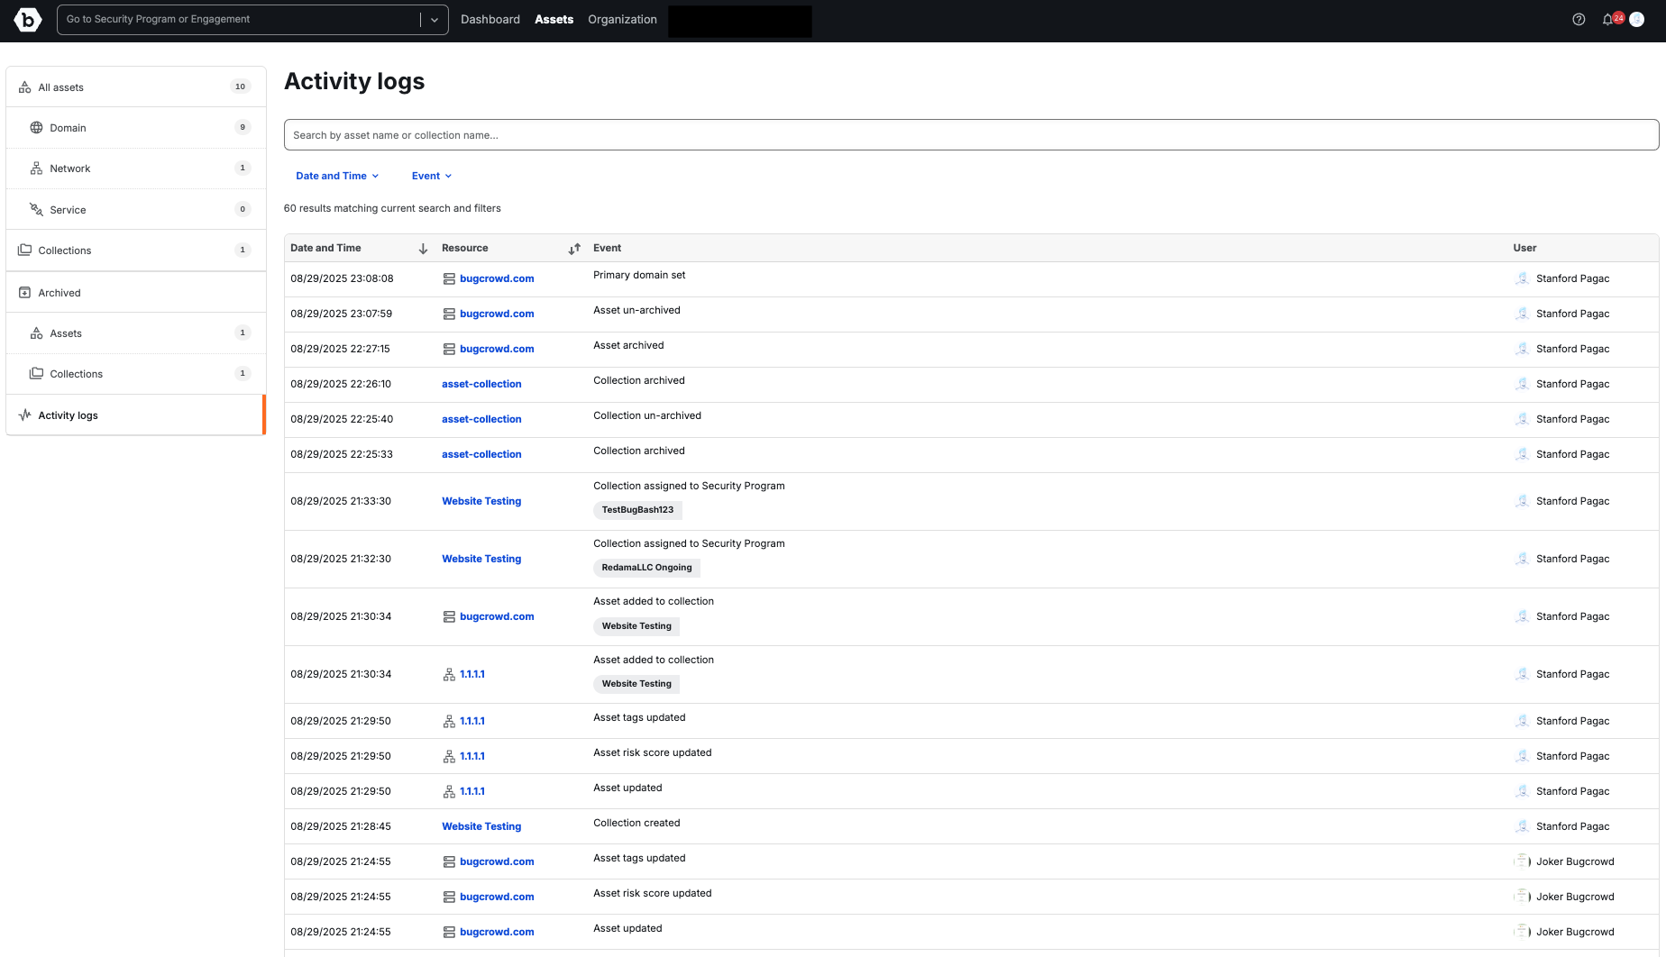The width and height of the screenshot is (1666, 957).
Task: Click the Resource column header
Action: (x=464, y=249)
